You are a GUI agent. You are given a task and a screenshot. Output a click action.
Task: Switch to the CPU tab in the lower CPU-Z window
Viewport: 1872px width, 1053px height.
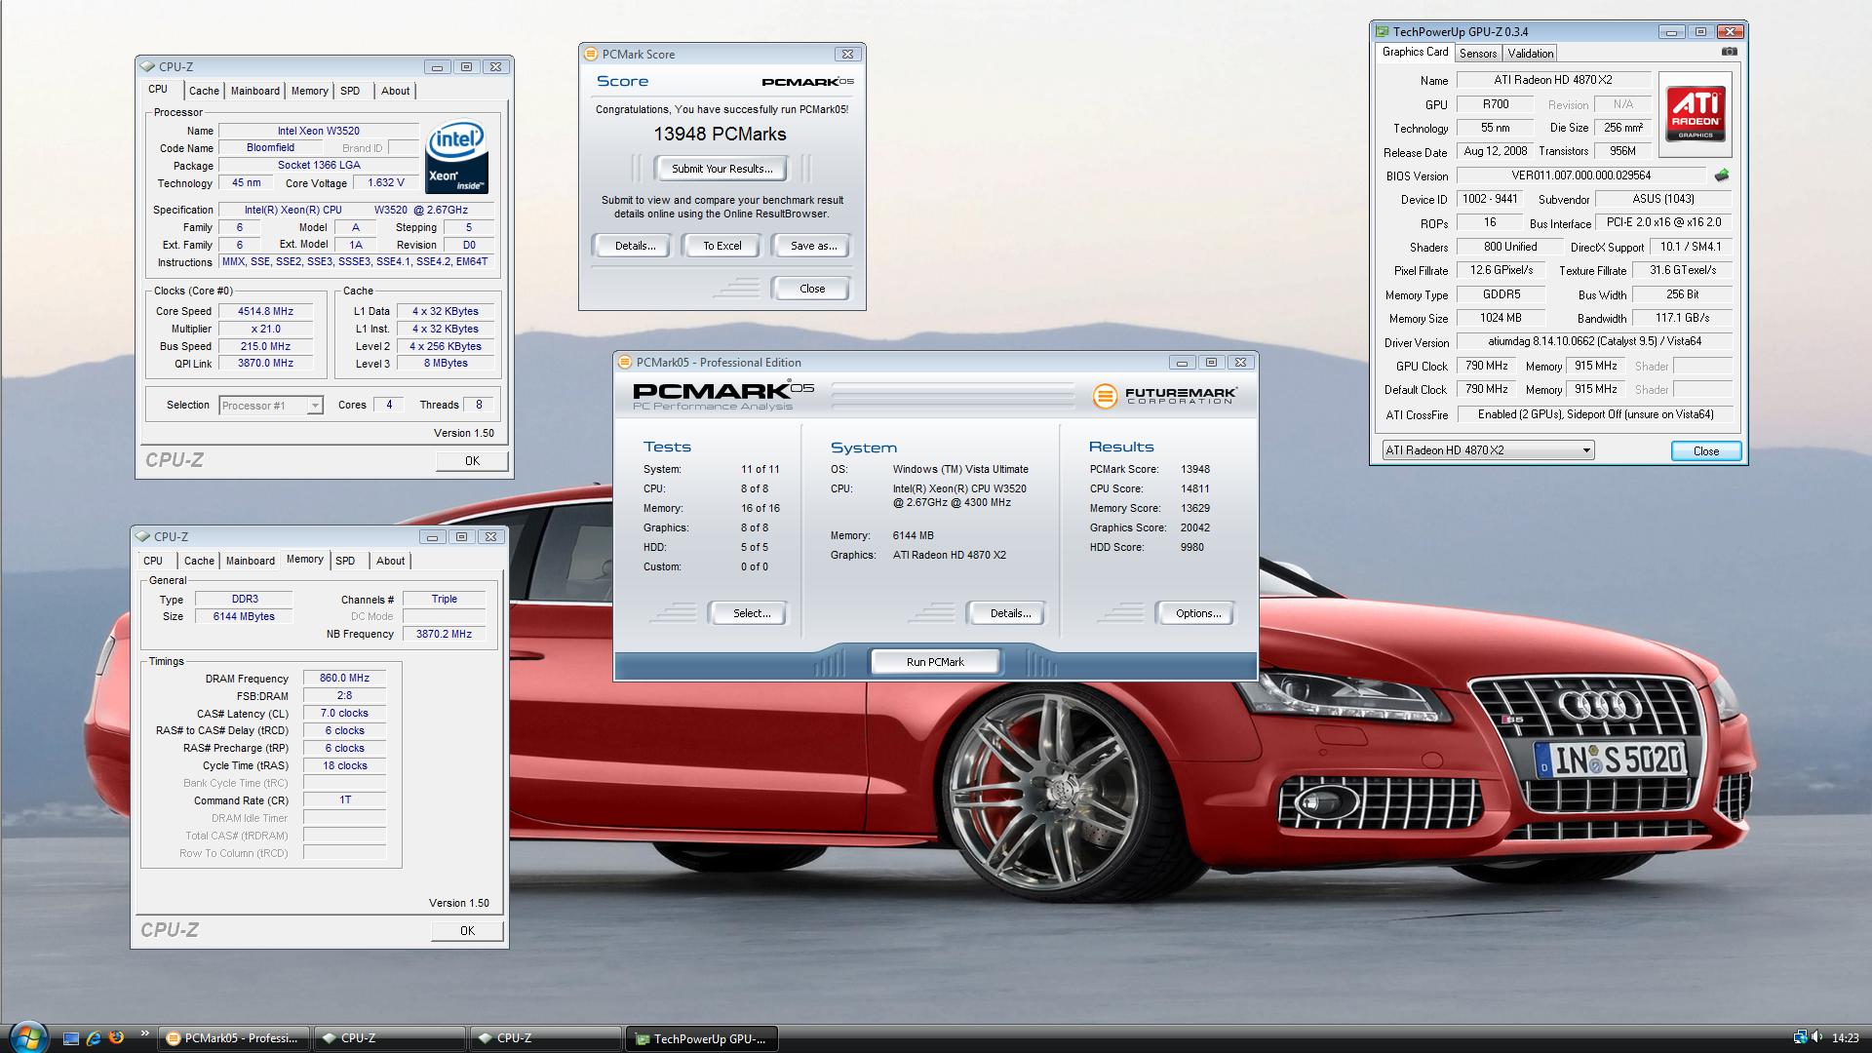point(153,561)
